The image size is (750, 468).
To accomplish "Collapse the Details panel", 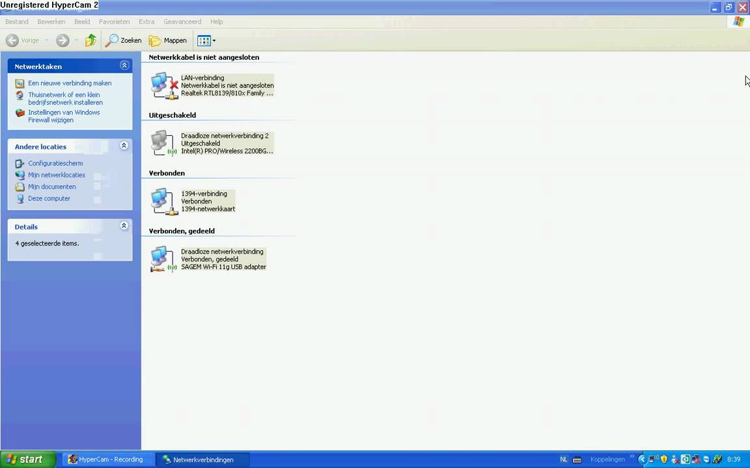I will click(x=124, y=226).
